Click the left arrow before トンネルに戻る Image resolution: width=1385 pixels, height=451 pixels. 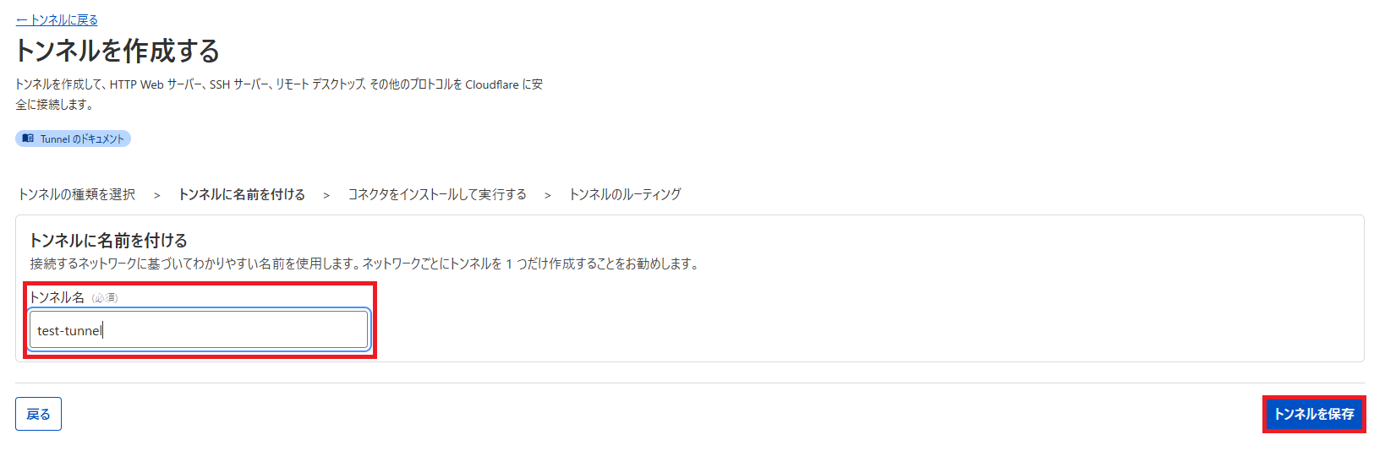(x=22, y=19)
